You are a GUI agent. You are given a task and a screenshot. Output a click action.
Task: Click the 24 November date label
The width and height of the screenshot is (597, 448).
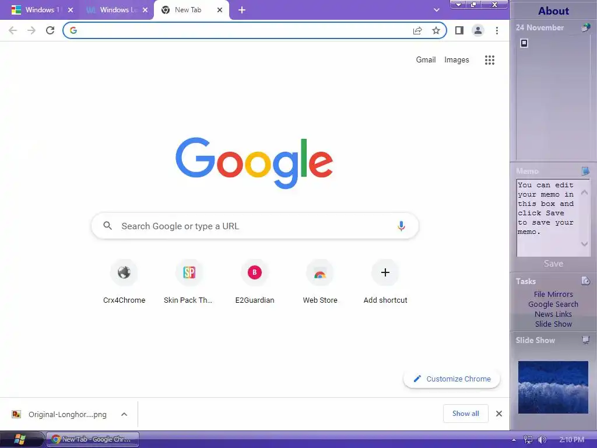[539, 27]
